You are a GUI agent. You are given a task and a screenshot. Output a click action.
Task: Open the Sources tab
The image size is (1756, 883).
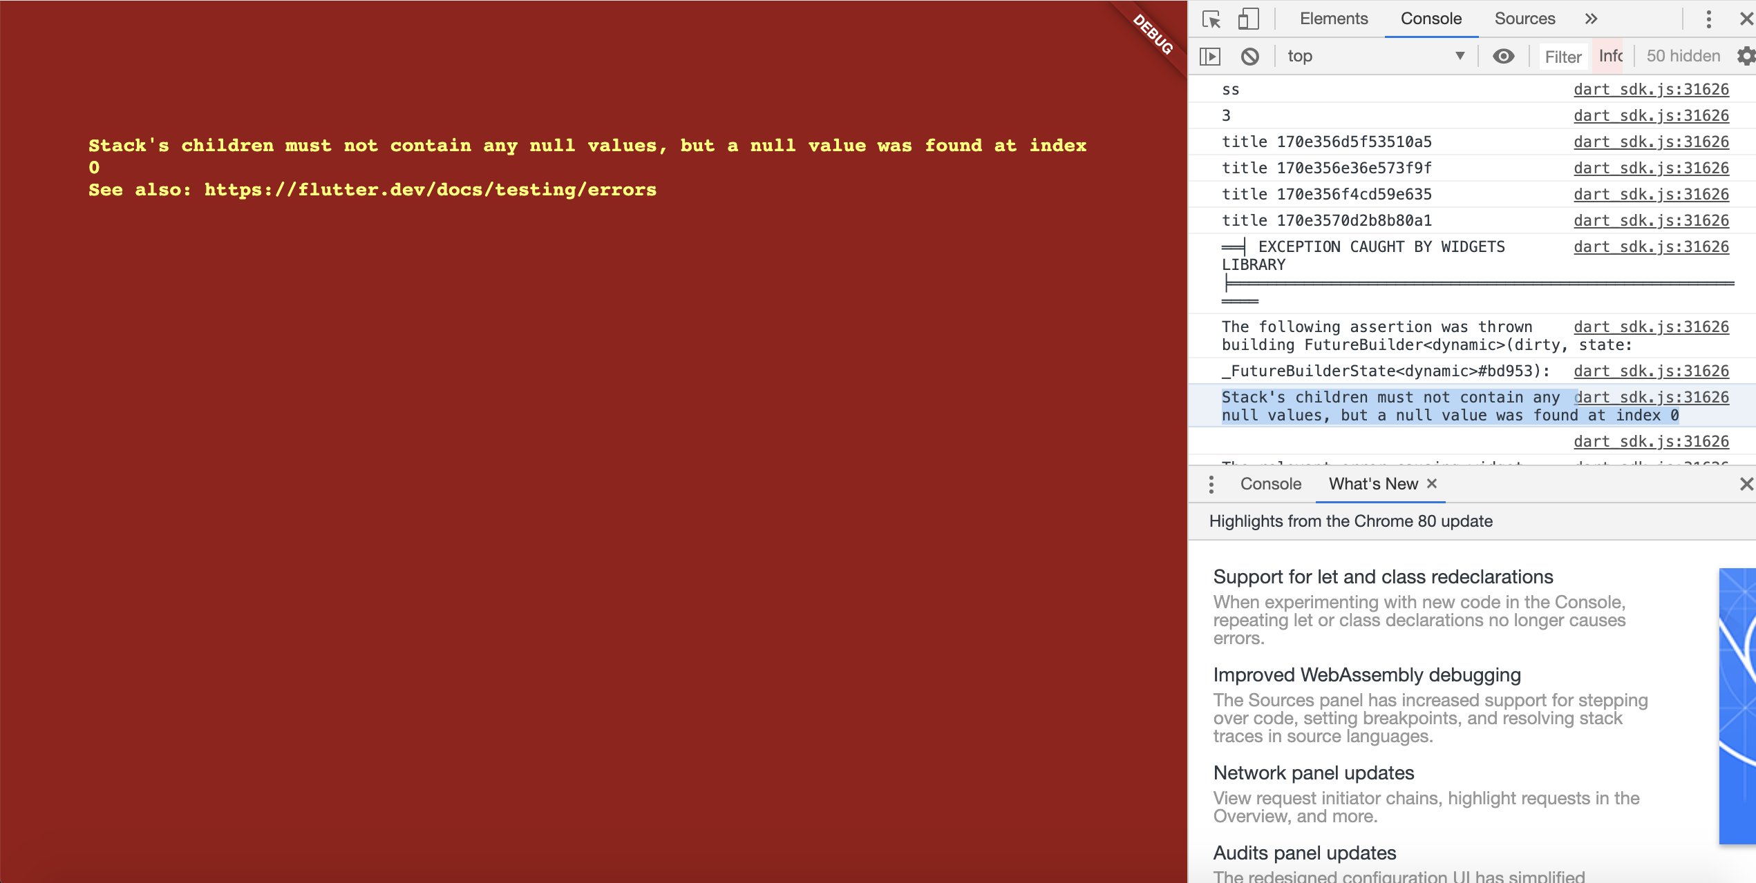[x=1524, y=19]
